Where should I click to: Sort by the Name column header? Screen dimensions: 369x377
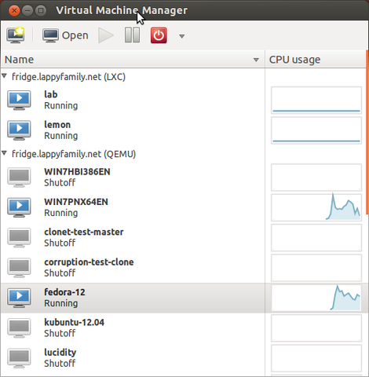coord(133,60)
